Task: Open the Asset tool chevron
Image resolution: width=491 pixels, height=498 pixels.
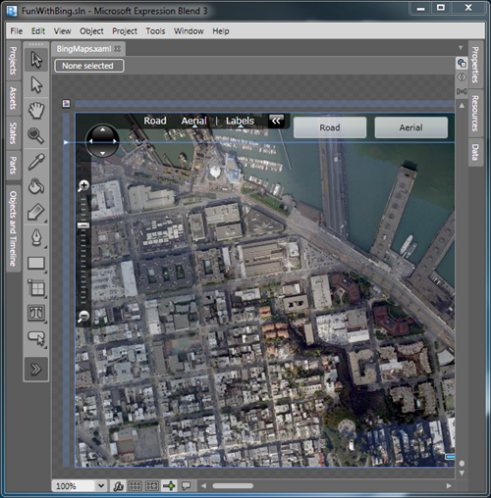Action: tap(36, 369)
